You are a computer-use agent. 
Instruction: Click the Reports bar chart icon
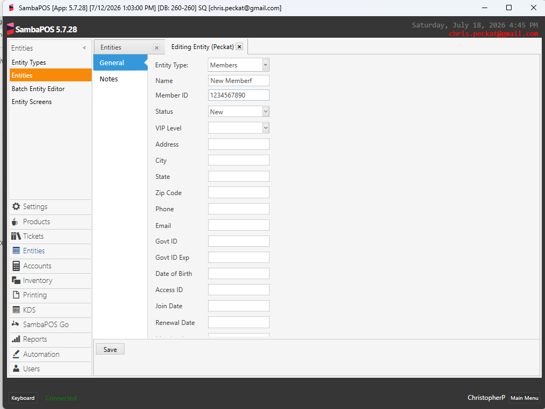tap(16, 339)
